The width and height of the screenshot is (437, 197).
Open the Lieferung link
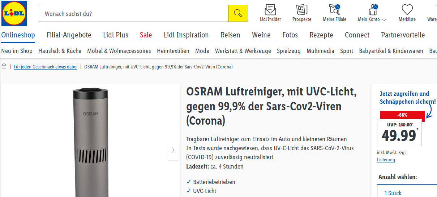coord(386,160)
